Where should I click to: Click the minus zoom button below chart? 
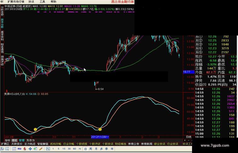(189, 140)
